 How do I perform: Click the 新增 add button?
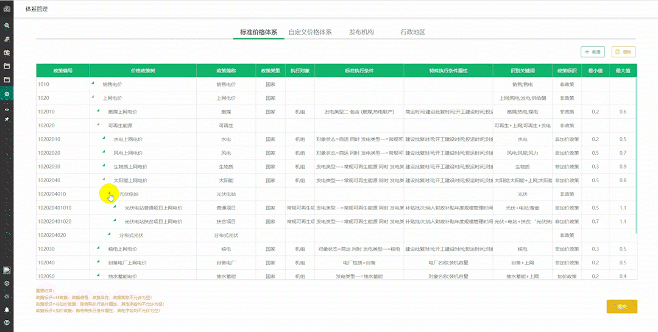[x=593, y=52]
